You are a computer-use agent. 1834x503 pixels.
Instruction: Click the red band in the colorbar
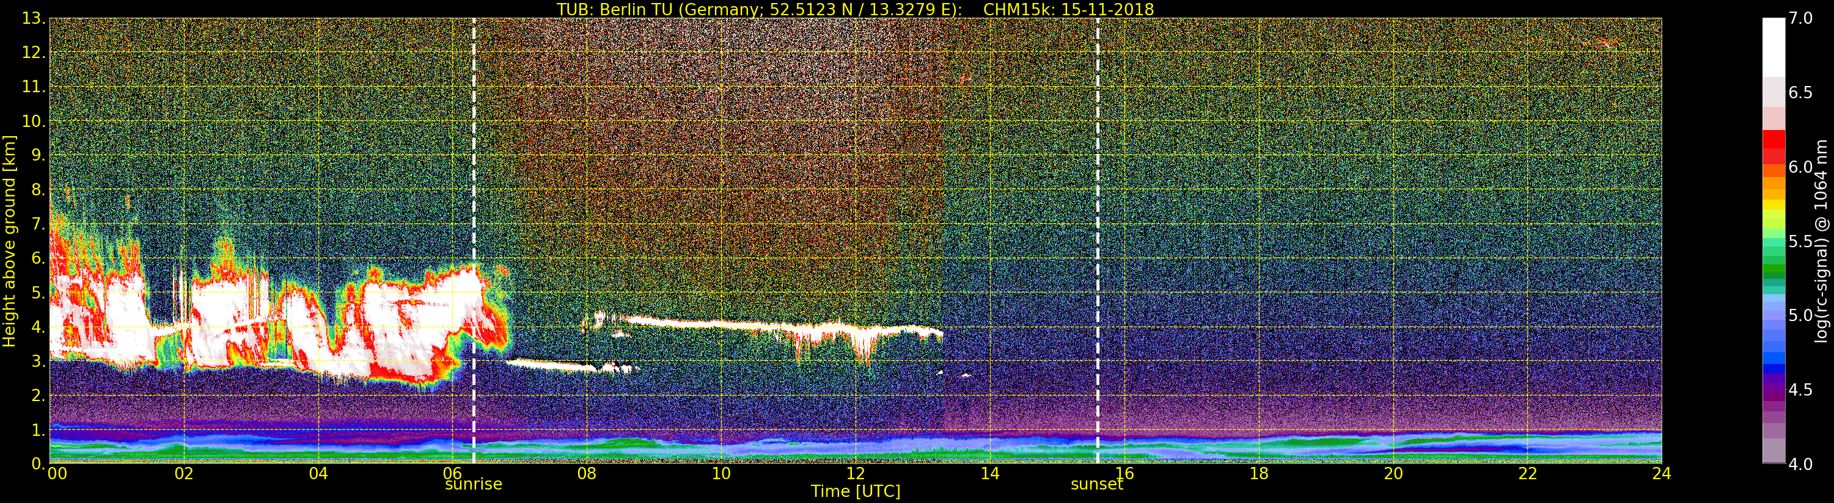(x=1773, y=146)
